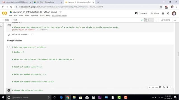The image size is (179, 100).
Task: Open more cell actions three-dot menu
Action: [171, 87]
